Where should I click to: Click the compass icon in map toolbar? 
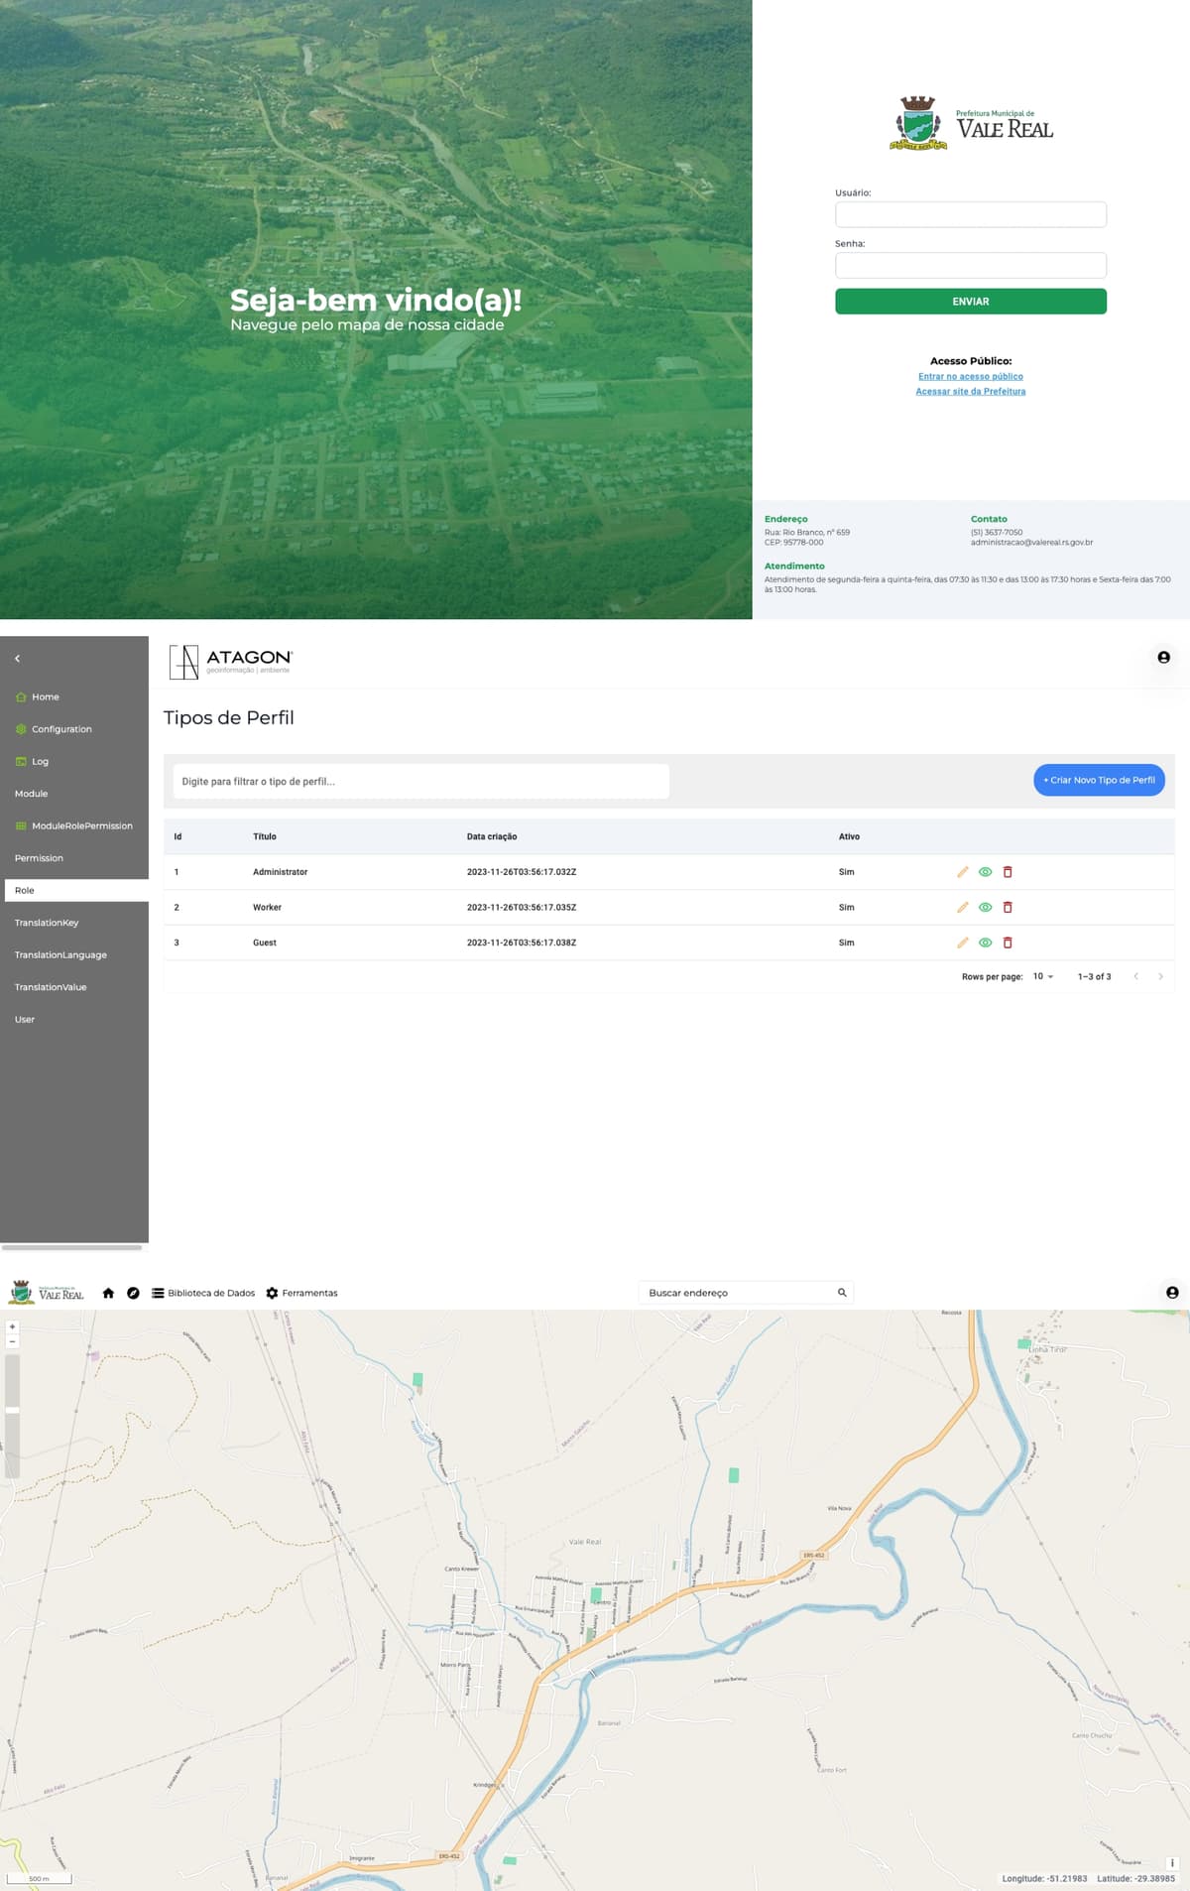pos(133,1293)
